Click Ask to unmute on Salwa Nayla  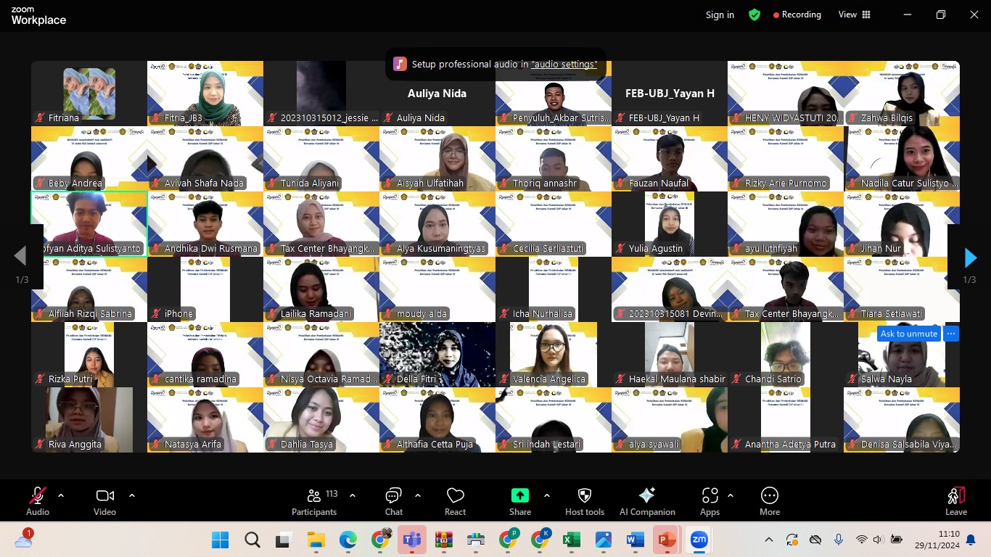[908, 334]
